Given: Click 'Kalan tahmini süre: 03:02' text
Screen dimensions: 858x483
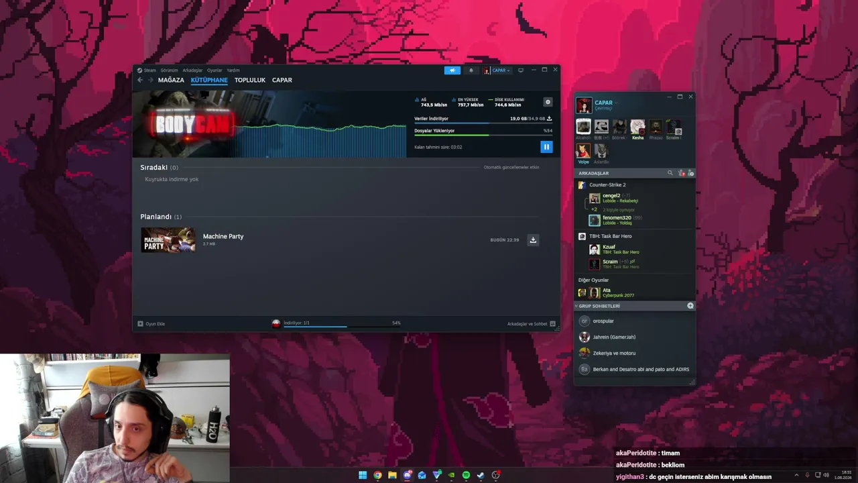Looking at the screenshot, I should coord(438,147).
